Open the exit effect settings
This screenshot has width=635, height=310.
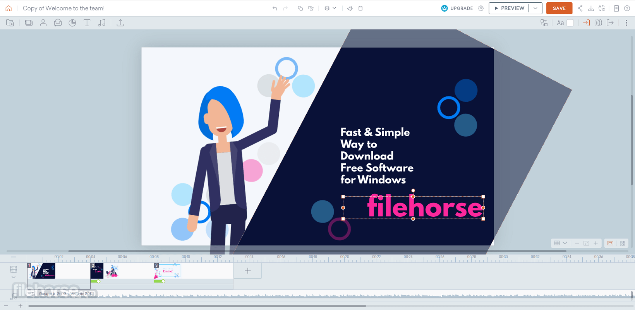point(610,23)
